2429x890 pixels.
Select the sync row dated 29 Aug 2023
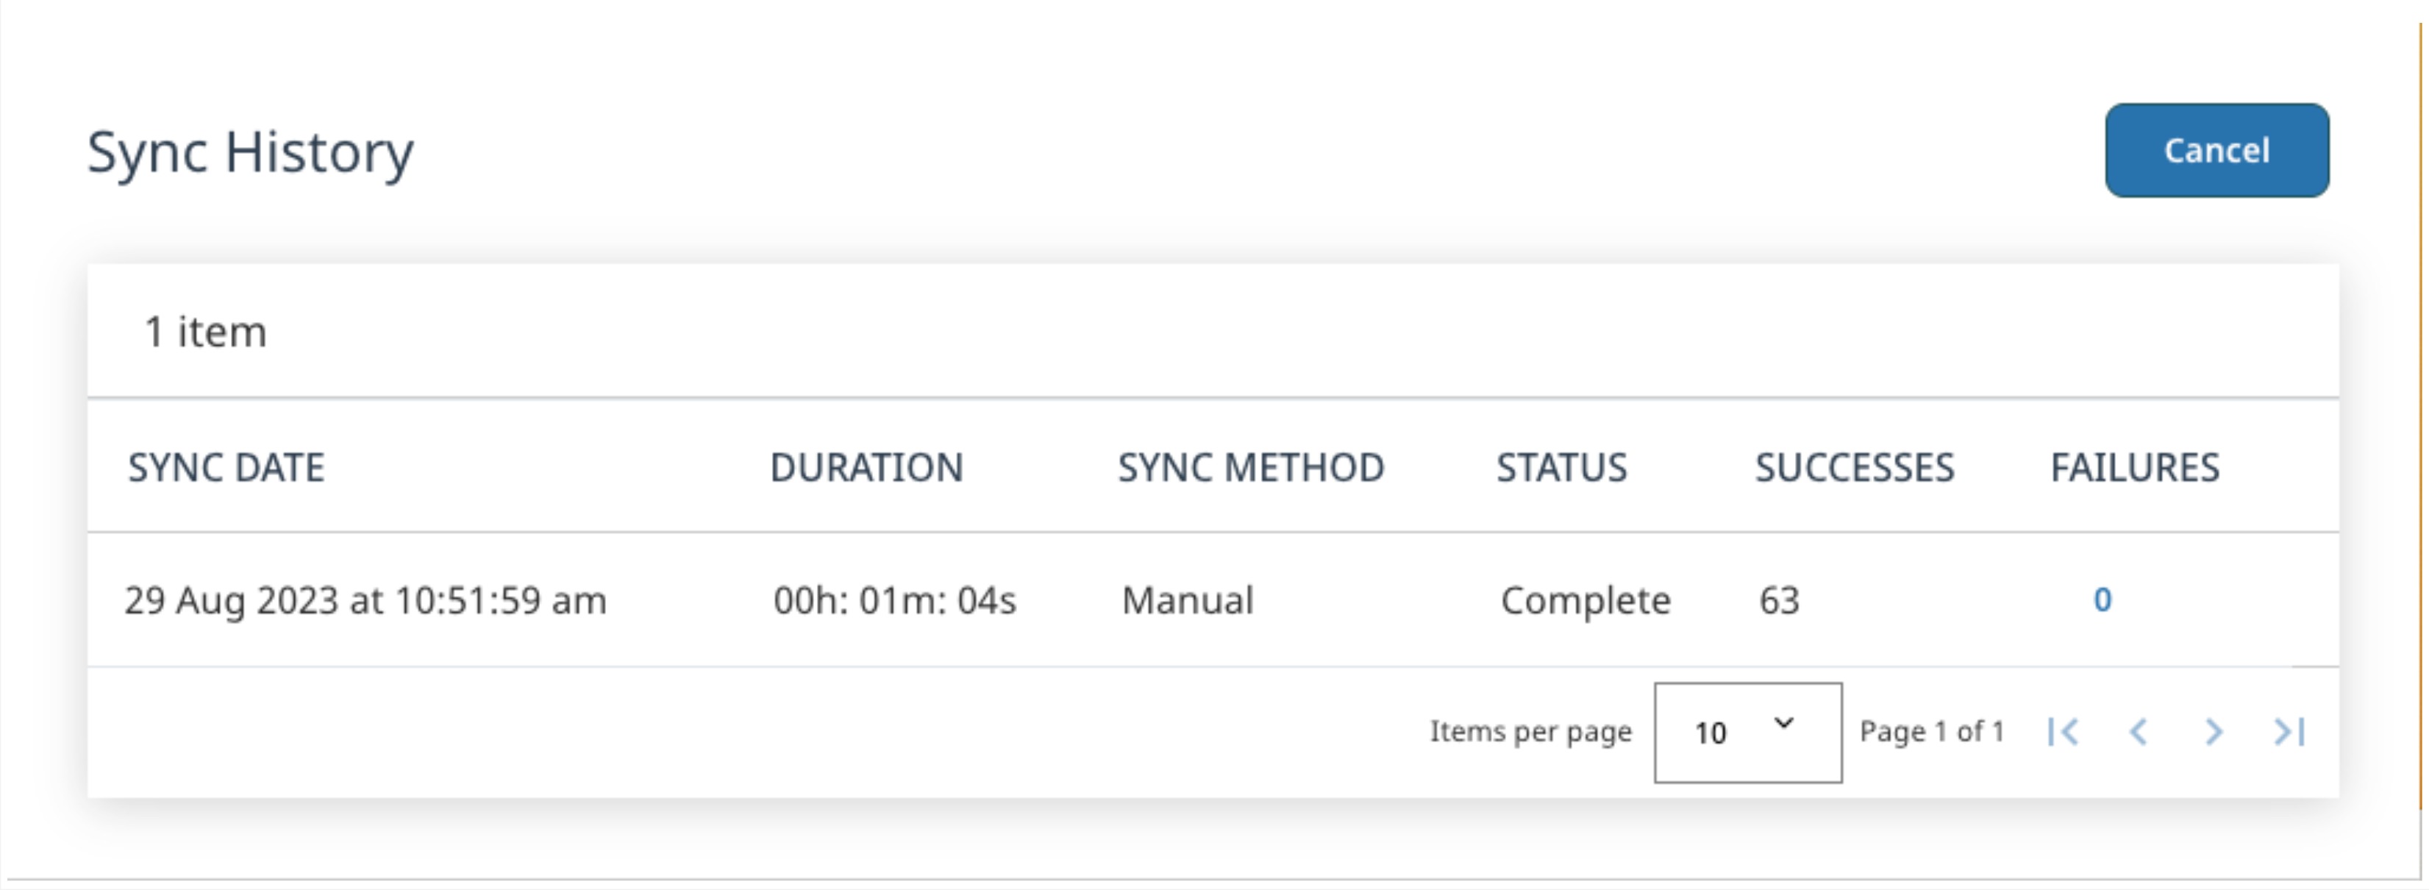tap(366, 600)
